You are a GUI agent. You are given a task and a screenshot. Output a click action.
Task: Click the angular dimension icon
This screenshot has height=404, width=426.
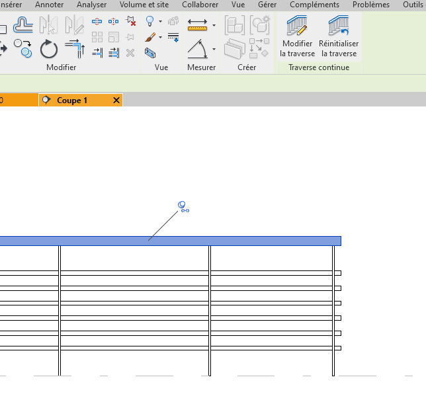click(198, 49)
